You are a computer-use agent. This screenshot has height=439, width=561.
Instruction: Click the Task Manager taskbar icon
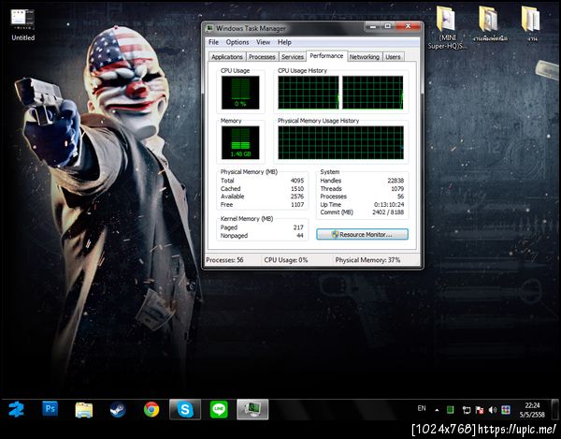pos(252,409)
